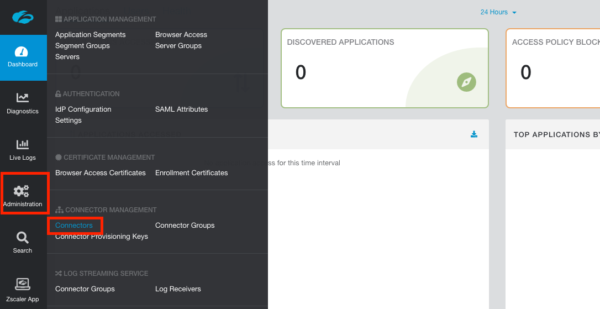Click the Zscaler cloud logo
This screenshot has width=600, height=309.
pyautogui.click(x=23, y=17)
